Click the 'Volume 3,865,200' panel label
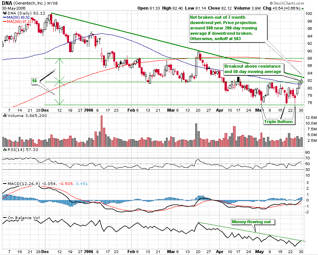Viewport: 318px width, 255px height. pos(27,115)
